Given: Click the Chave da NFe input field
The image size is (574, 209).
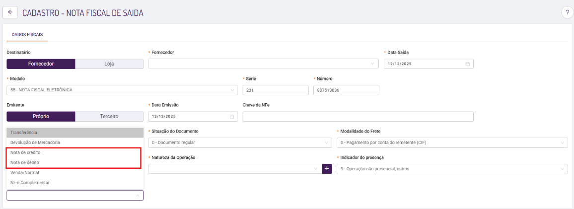Looking at the screenshot, I should (x=358, y=117).
